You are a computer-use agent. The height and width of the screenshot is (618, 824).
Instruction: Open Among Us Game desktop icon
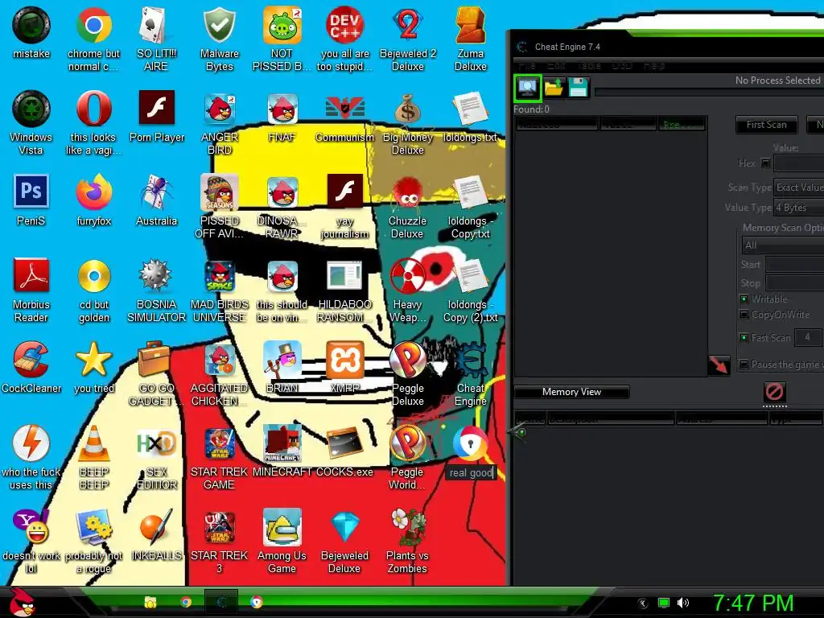tap(282, 527)
